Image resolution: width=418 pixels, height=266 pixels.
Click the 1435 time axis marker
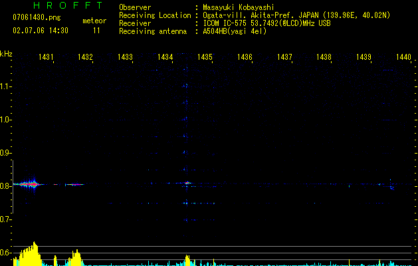click(x=205, y=57)
